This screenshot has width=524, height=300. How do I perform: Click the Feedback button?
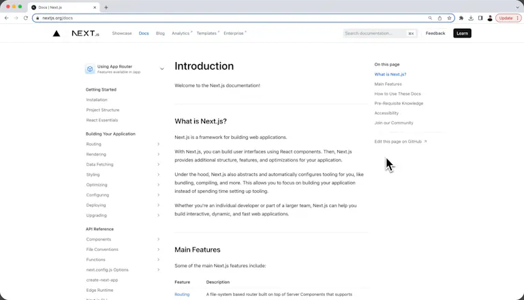click(435, 33)
